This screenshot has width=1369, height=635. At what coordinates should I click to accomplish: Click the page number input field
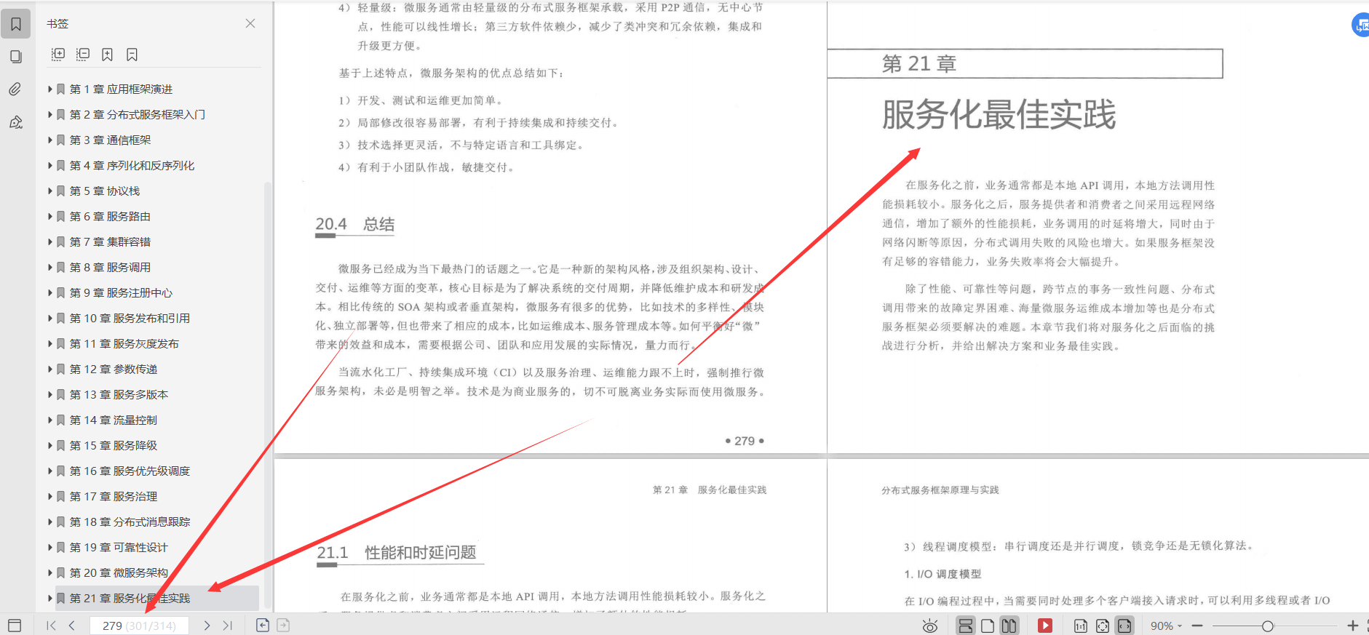tap(139, 626)
